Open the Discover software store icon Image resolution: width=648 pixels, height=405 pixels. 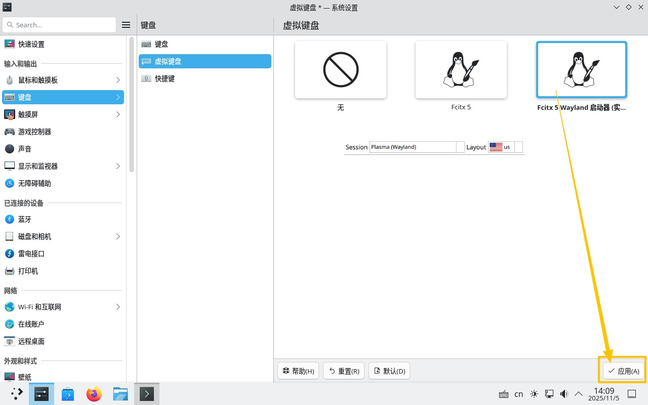tap(68, 394)
